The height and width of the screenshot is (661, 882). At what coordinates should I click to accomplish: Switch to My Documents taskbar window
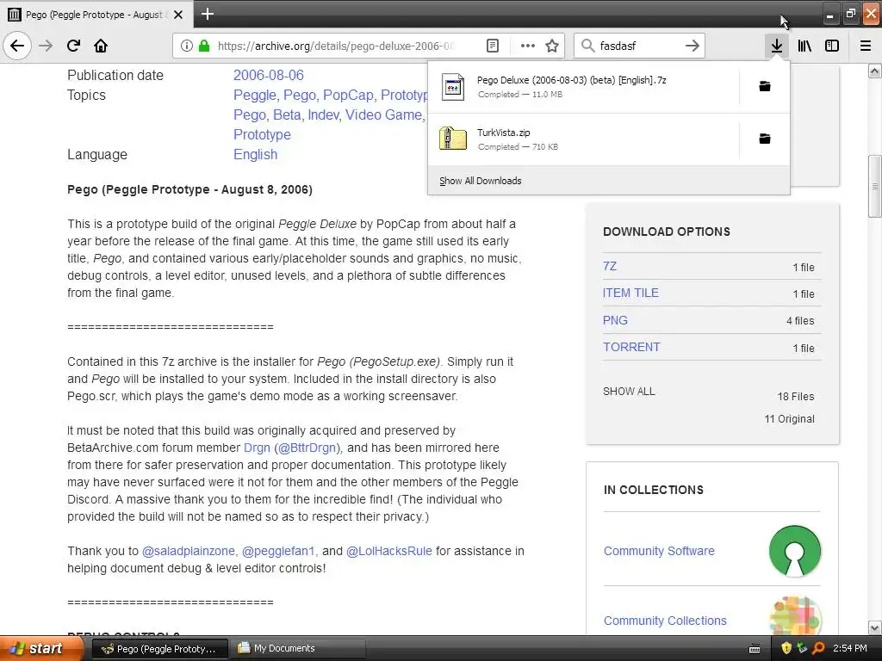[299, 648]
